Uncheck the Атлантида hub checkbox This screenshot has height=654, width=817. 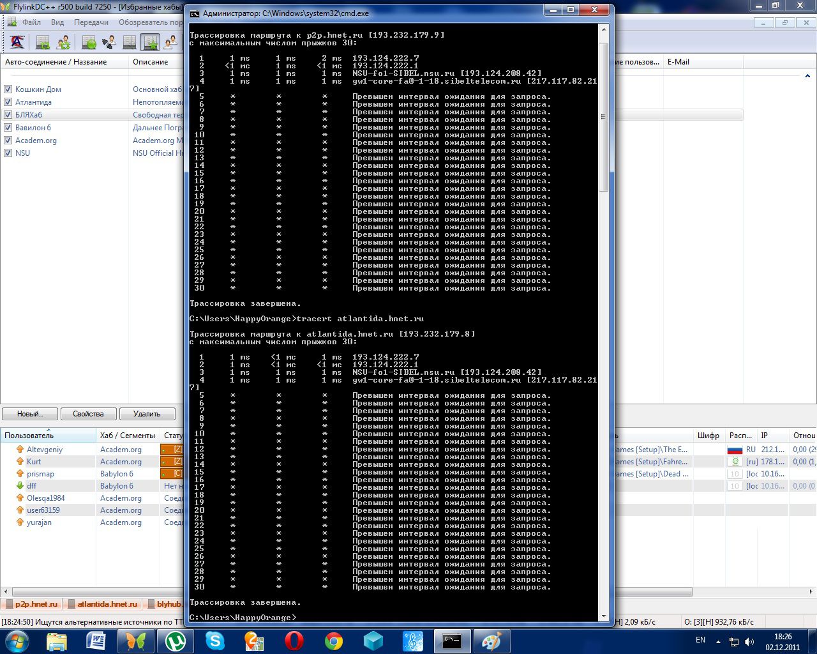tap(8, 102)
